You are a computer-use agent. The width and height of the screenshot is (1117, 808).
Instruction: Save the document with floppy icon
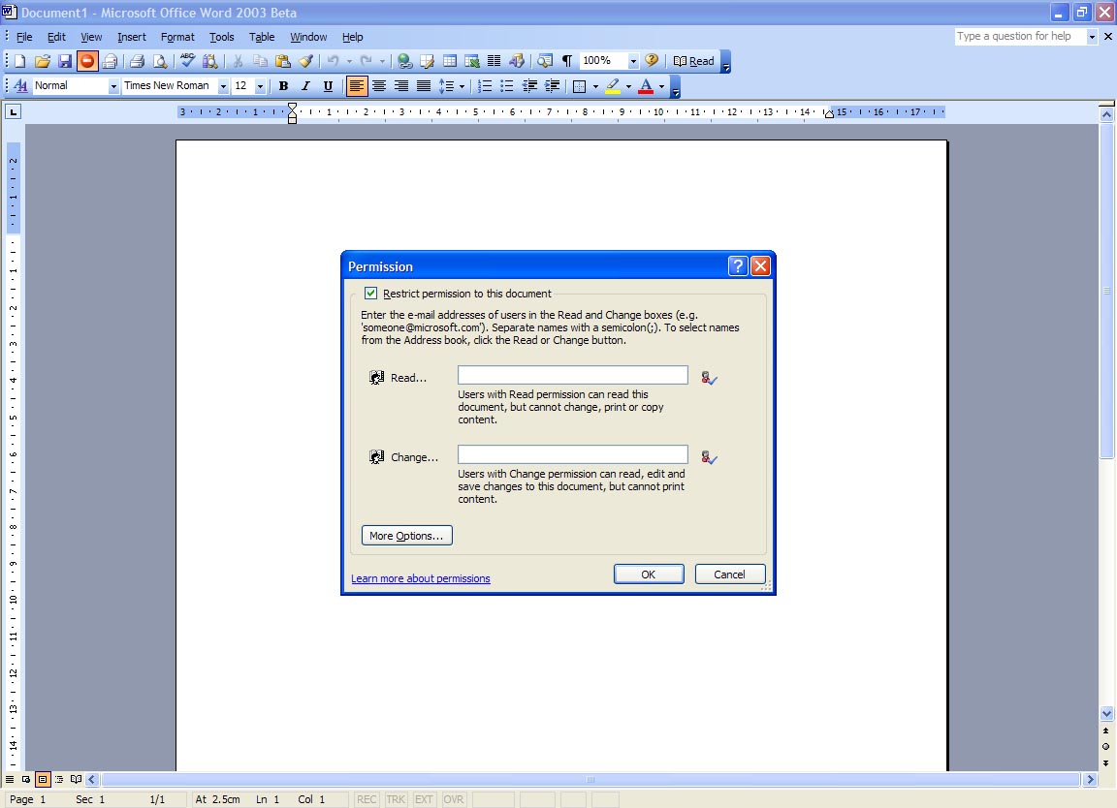point(65,61)
